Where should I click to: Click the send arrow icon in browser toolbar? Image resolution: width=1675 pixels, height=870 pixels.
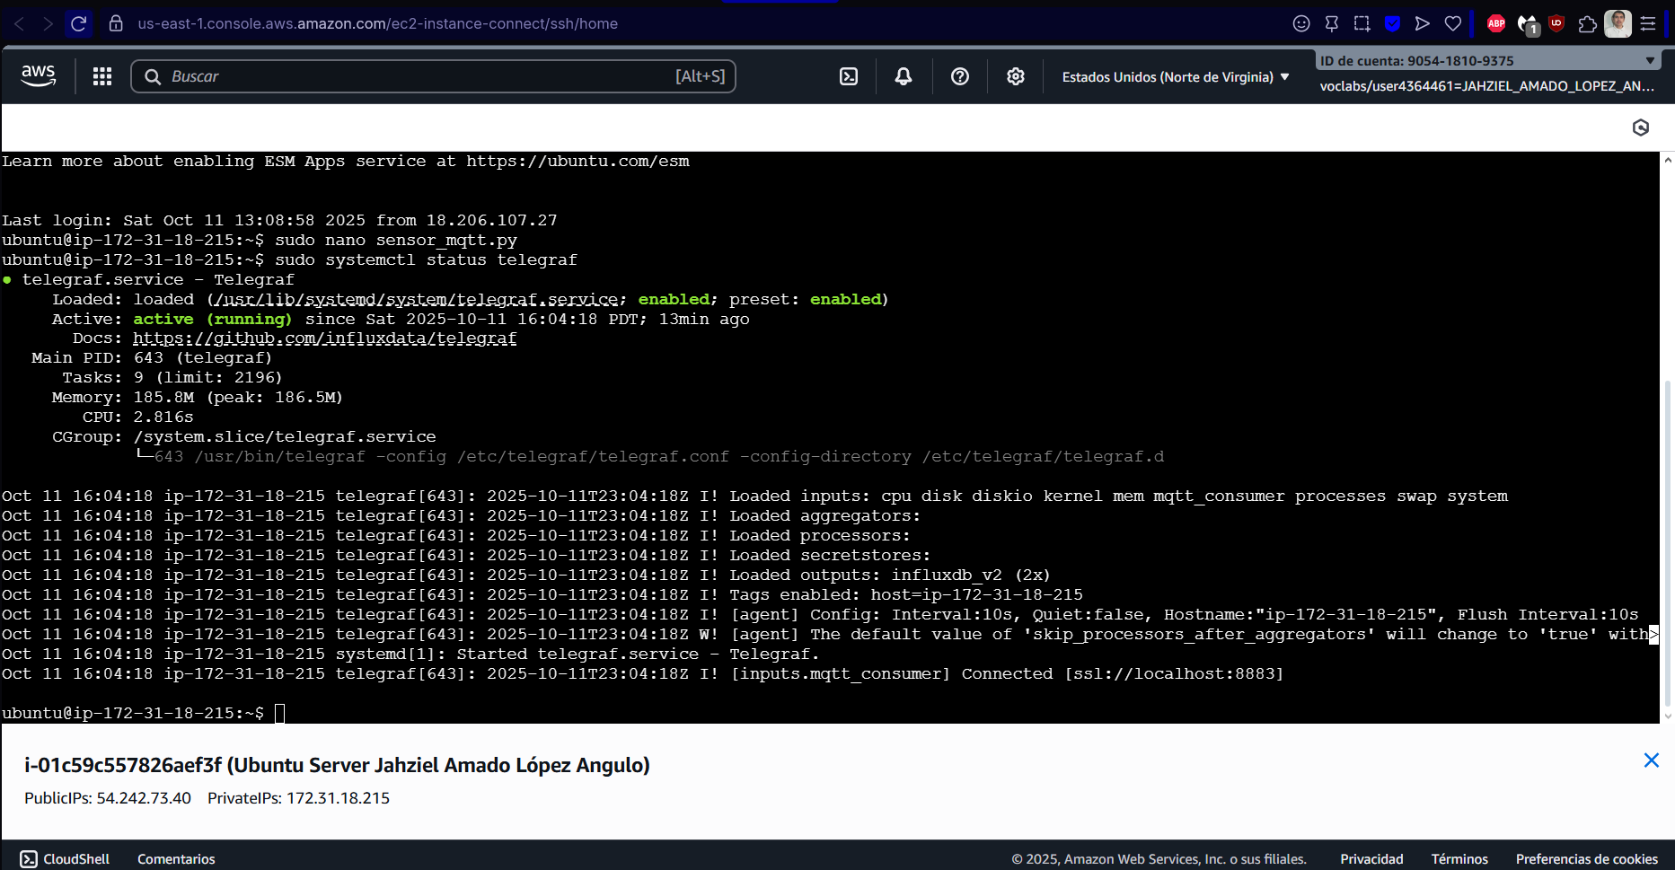[x=1423, y=23]
